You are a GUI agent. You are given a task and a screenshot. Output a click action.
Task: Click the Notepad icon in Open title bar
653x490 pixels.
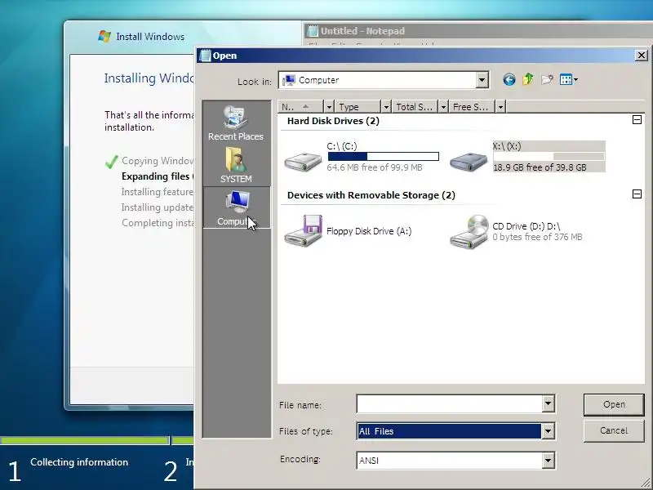pyautogui.click(x=205, y=56)
